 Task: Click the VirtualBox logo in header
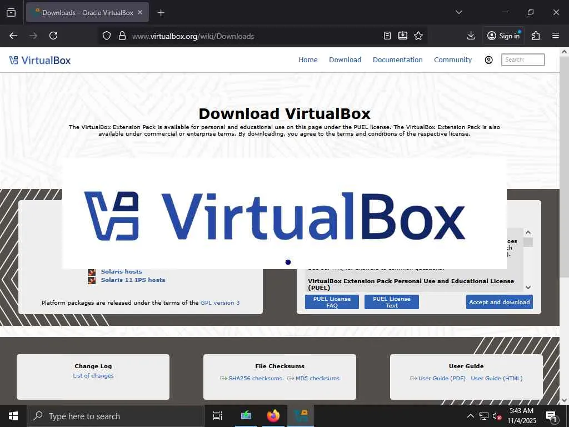(x=40, y=60)
